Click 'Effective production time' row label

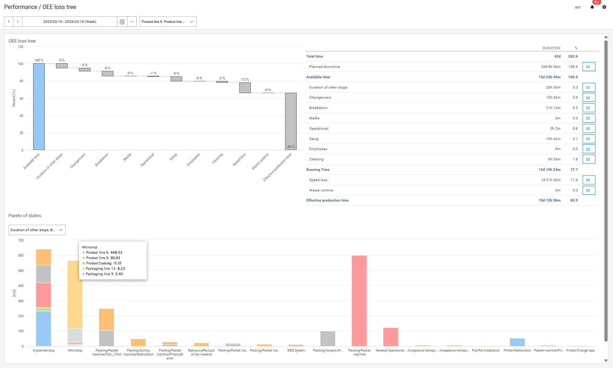327,200
